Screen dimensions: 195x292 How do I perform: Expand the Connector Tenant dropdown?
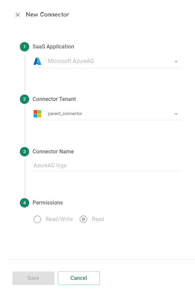pos(176,114)
